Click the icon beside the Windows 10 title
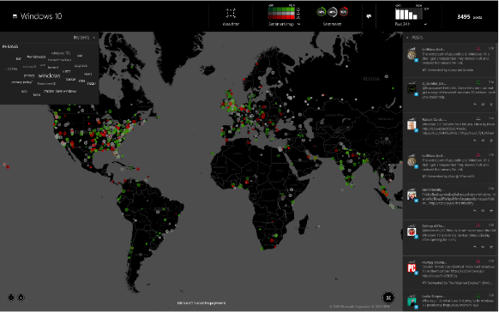 [15, 16]
